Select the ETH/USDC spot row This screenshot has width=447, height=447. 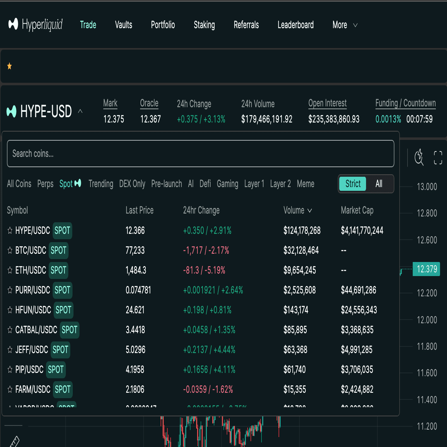200,270
